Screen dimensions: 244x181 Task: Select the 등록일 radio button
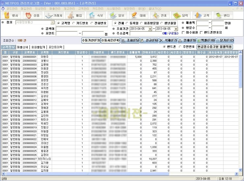tap(127, 23)
